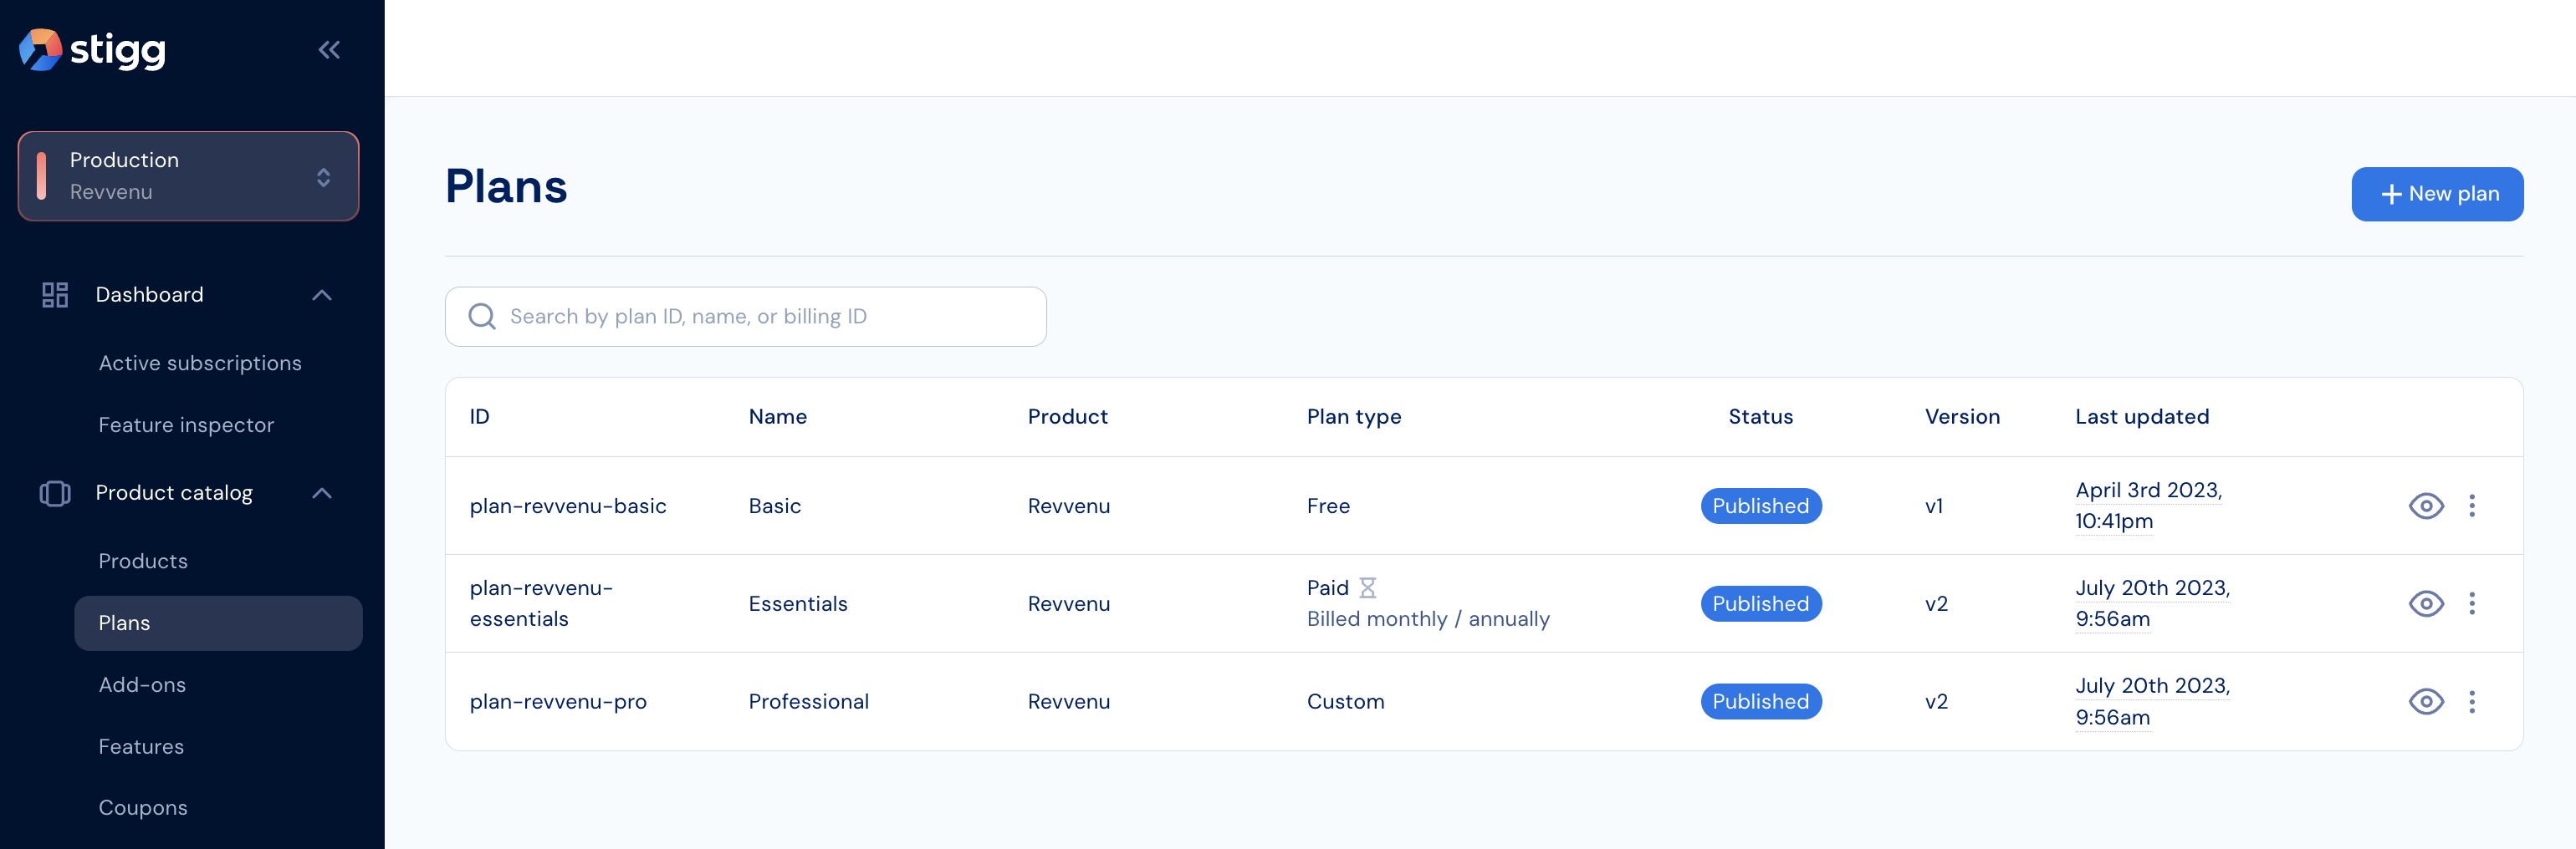Click hourglass icon next to Paid
This screenshot has height=849, width=2576.
(1368, 587)
